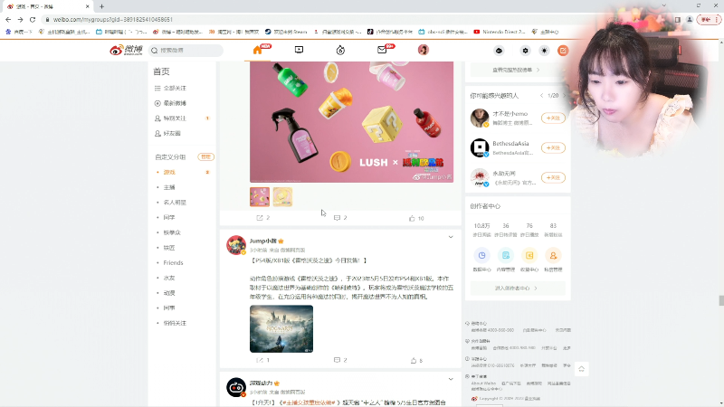This screenshot has height=407, width=724.
Task: Open the Nintendo Direct bookmark
Action: click(500, 32)
